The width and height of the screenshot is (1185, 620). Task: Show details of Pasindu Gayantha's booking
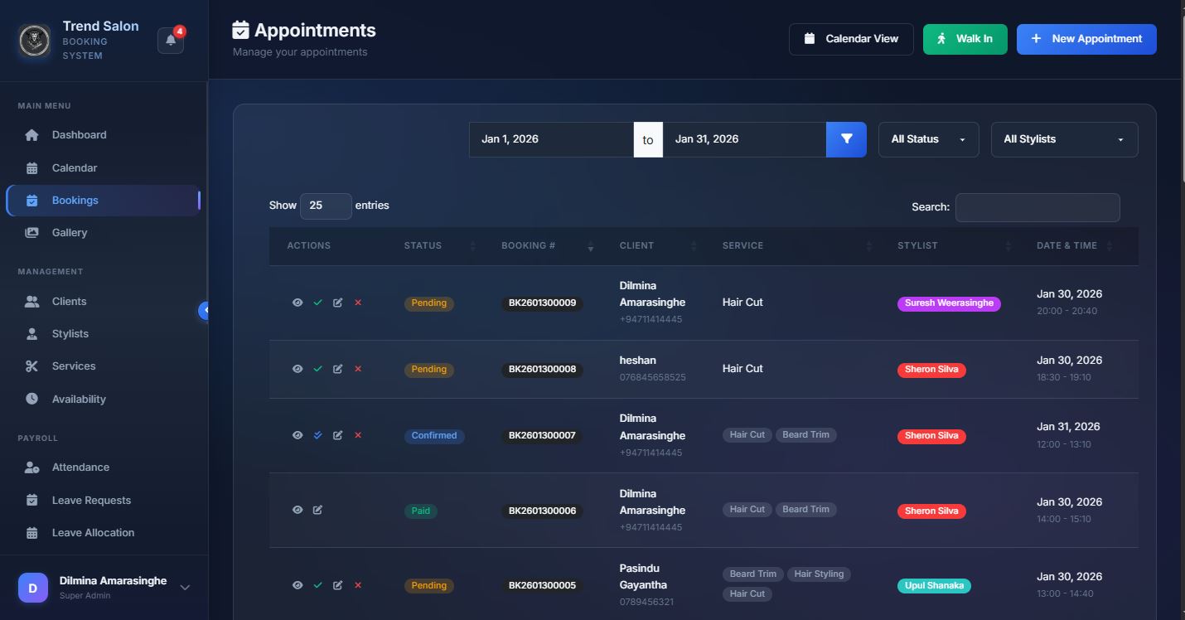[297, 585]
